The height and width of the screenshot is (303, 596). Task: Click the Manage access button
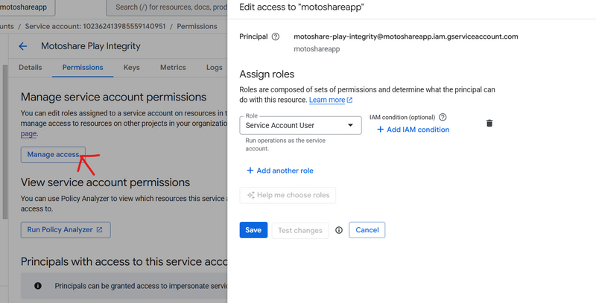click(x=53, y=154)
